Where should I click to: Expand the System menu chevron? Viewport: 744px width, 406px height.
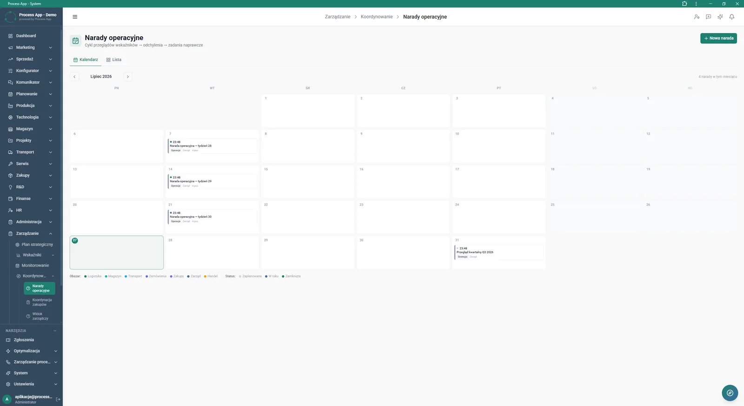55,373
